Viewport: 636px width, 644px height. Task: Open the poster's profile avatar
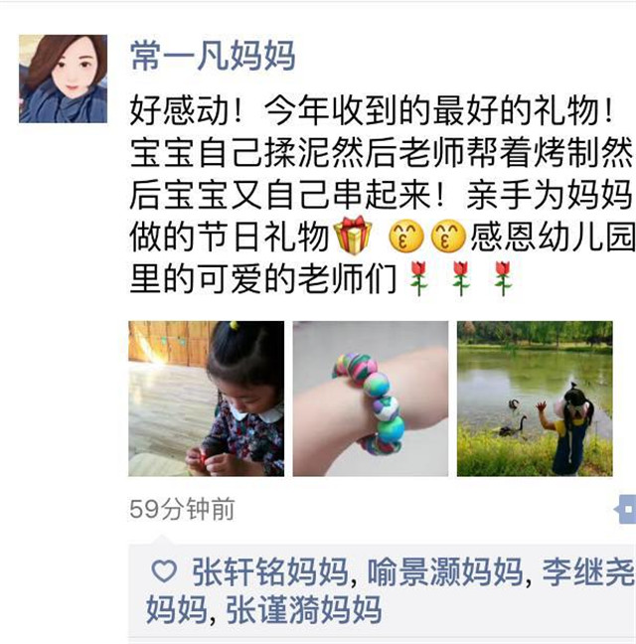tap(64, 79)
